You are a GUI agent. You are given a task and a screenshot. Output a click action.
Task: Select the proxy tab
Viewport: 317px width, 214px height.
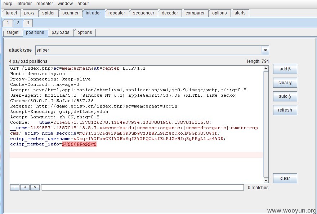[x=29, y=13]
